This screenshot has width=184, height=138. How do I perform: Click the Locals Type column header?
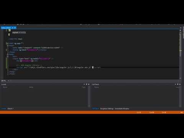click(x=84, y=87)
